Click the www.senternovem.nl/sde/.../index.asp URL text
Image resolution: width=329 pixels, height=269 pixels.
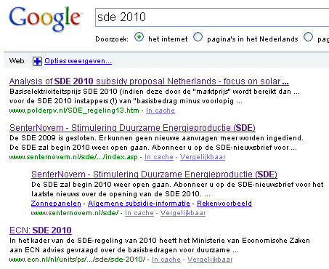coord(73,157)
